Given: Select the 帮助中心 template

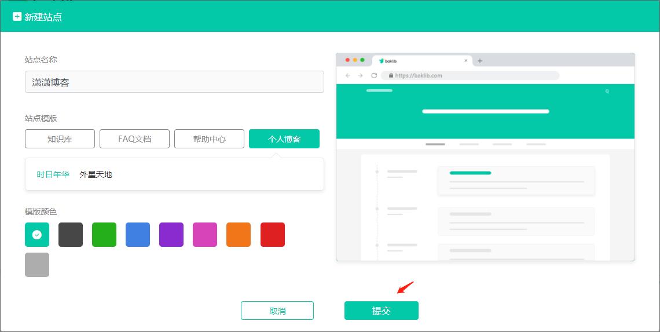Looking at the screenshot, I should pyautogui.click(x=209, y=139).
